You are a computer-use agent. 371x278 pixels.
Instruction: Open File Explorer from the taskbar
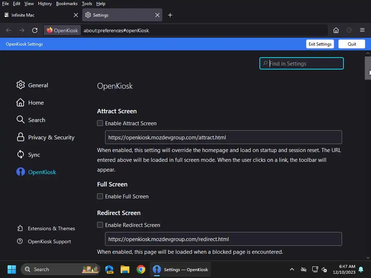(x=125, y=269)
